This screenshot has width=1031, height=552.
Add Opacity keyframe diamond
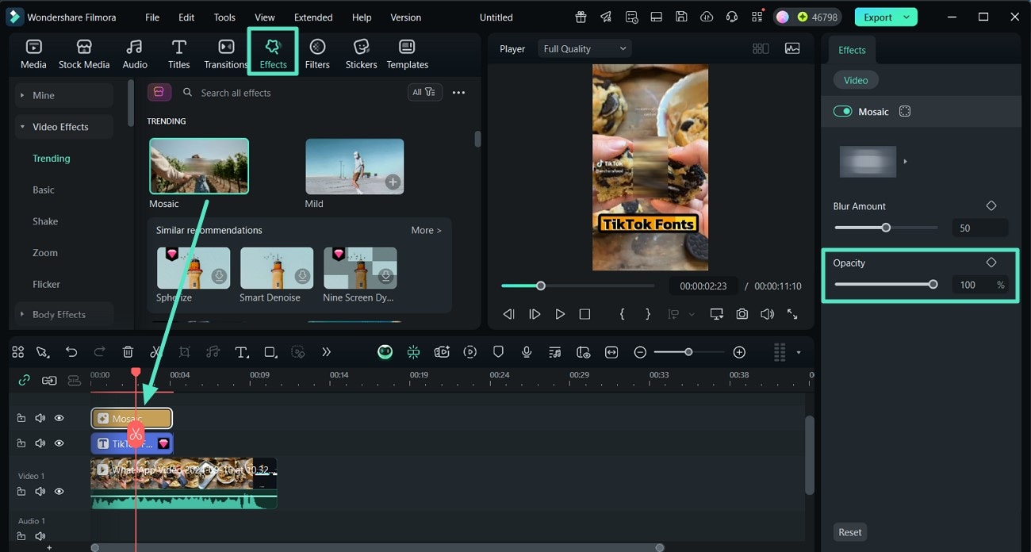[991, 263]
